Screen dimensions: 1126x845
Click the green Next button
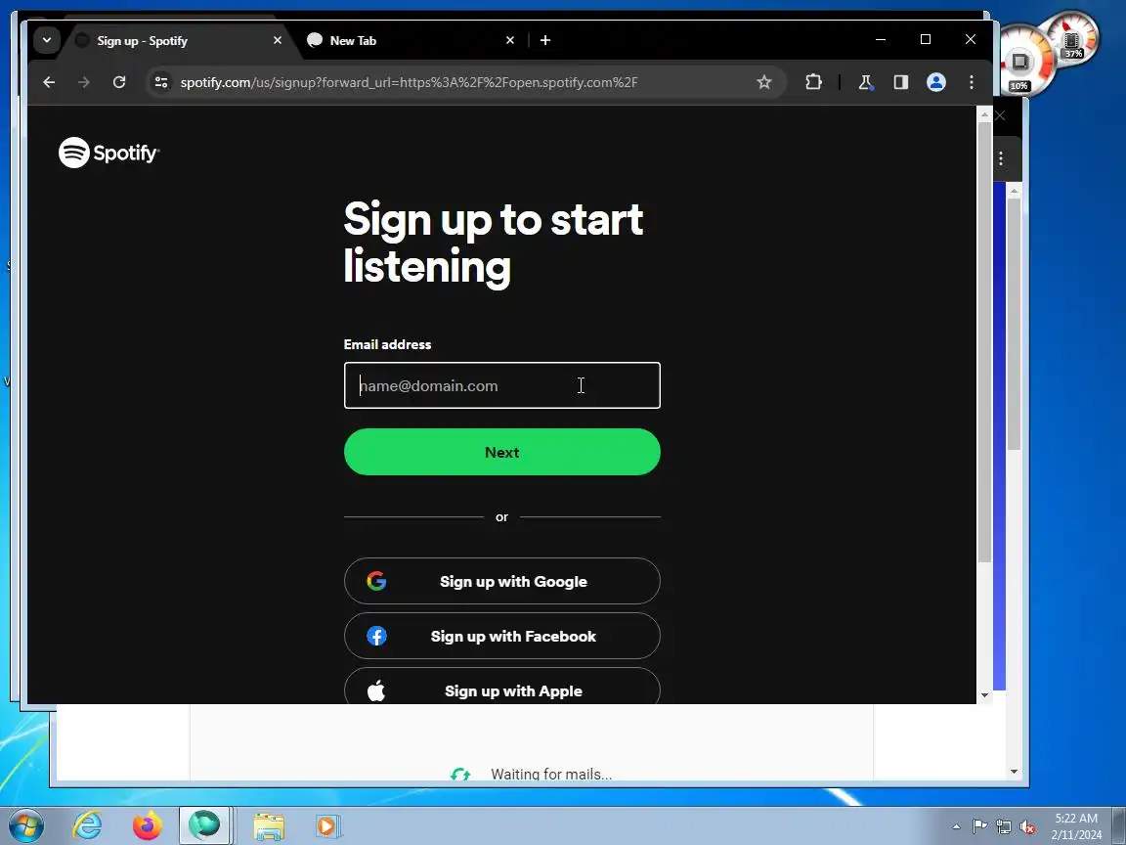(502, 452)
